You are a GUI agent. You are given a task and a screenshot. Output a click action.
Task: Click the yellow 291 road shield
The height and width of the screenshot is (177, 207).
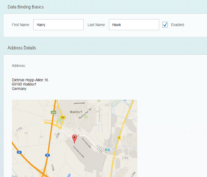tap(63, 117)
